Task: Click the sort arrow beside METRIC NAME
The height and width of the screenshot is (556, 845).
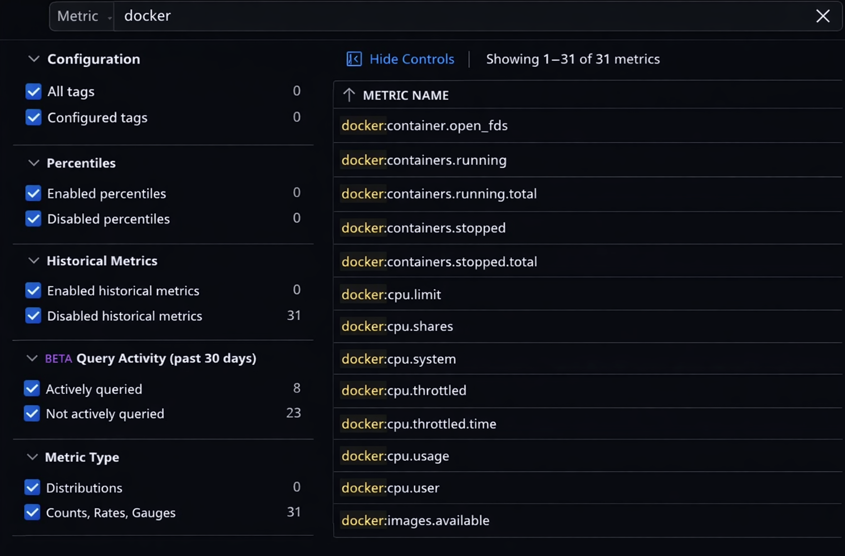Action: coord(349,95)
